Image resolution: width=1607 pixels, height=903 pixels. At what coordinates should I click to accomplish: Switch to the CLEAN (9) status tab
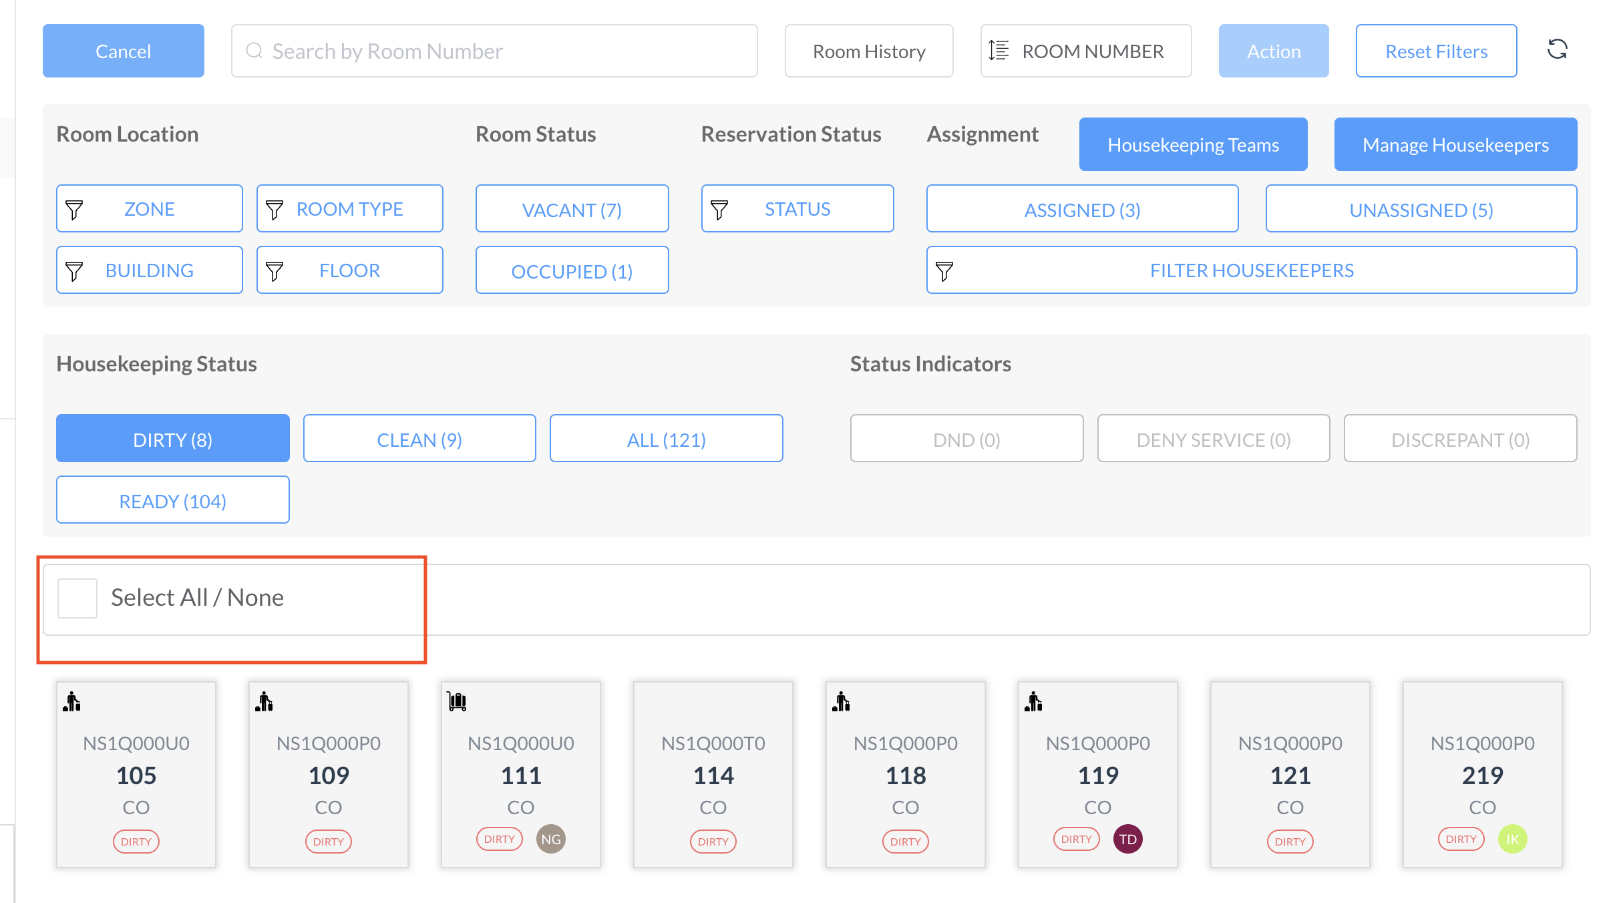click(419, 439)
